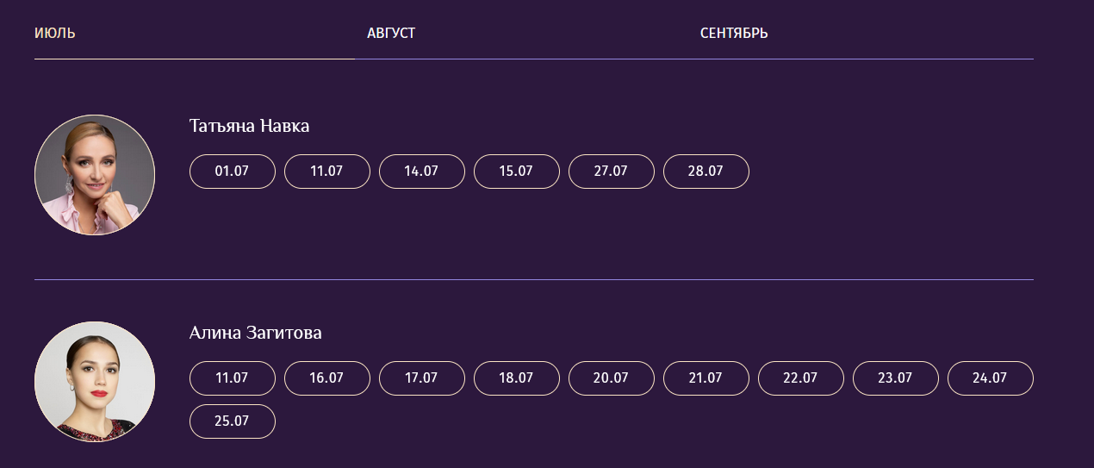Click Алина Загитова's portrait photo
The height and width of the screenshot is (468, 1094).
point(95,382)
